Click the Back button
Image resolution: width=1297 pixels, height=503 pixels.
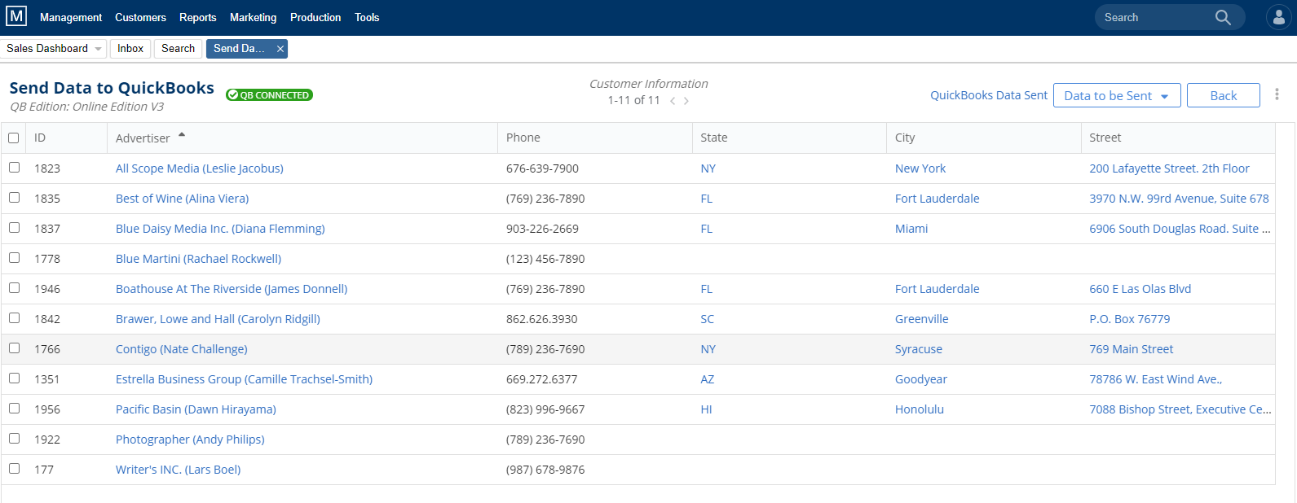1224,95
